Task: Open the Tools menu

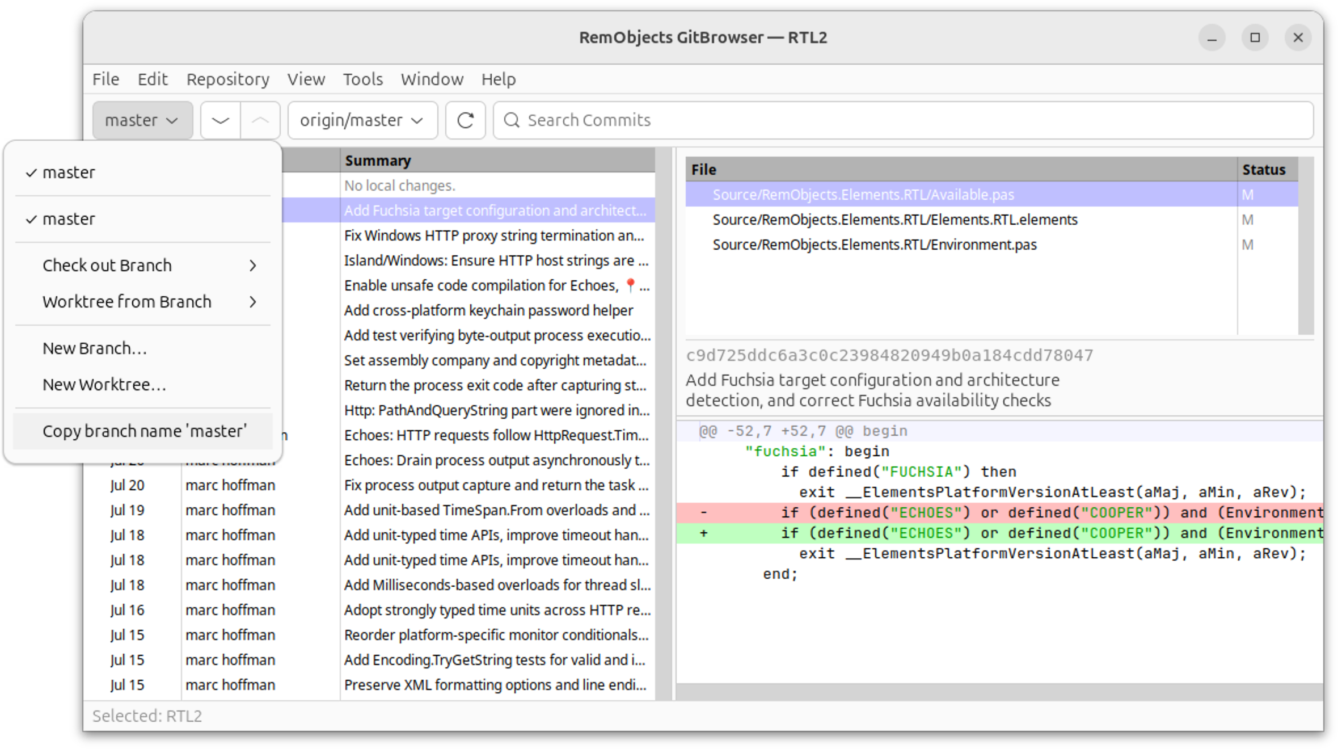Action: (x=363, y=79)
